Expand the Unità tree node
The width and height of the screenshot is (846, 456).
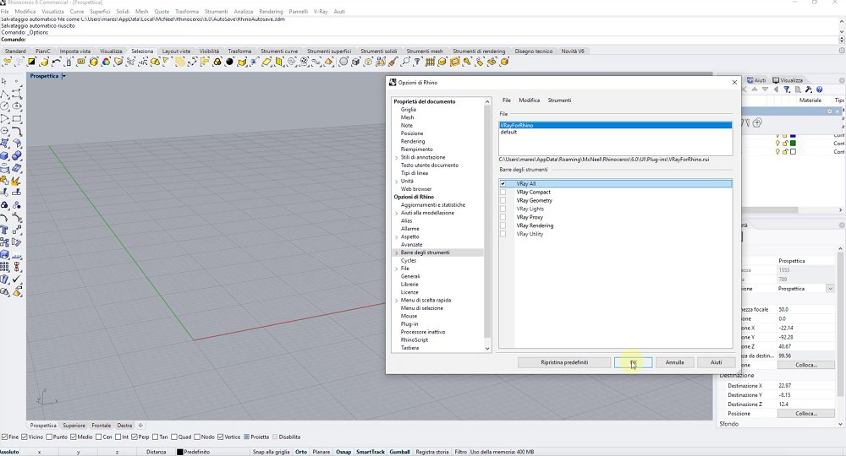click(397, 182)
